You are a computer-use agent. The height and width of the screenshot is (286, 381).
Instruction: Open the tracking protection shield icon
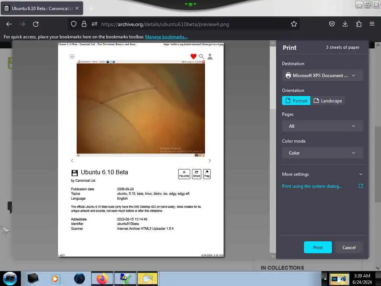(x=74, y=24)
